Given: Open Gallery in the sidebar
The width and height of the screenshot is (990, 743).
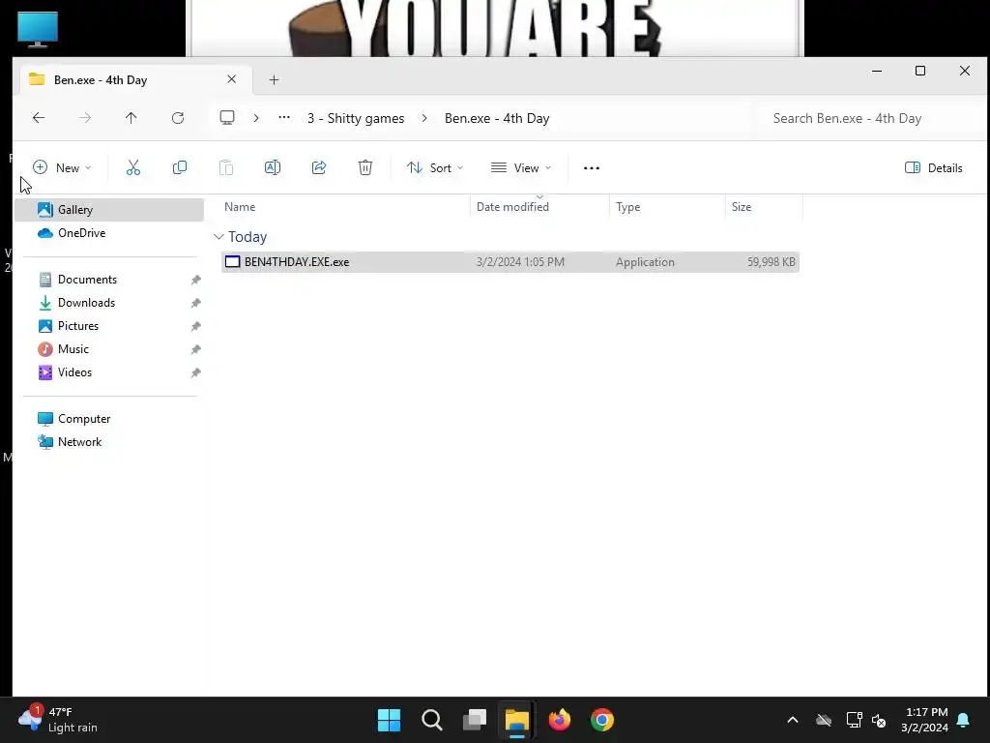Looking at the screenshot, I should click(x=108, y=210).
